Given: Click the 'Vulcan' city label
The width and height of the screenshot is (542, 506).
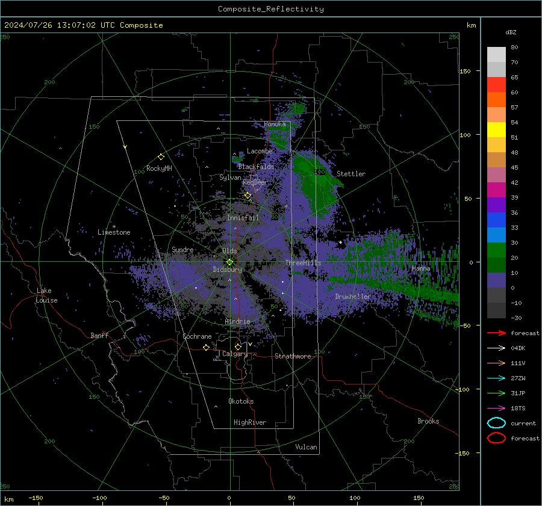Looking at the screenshot, I should 307,447.
